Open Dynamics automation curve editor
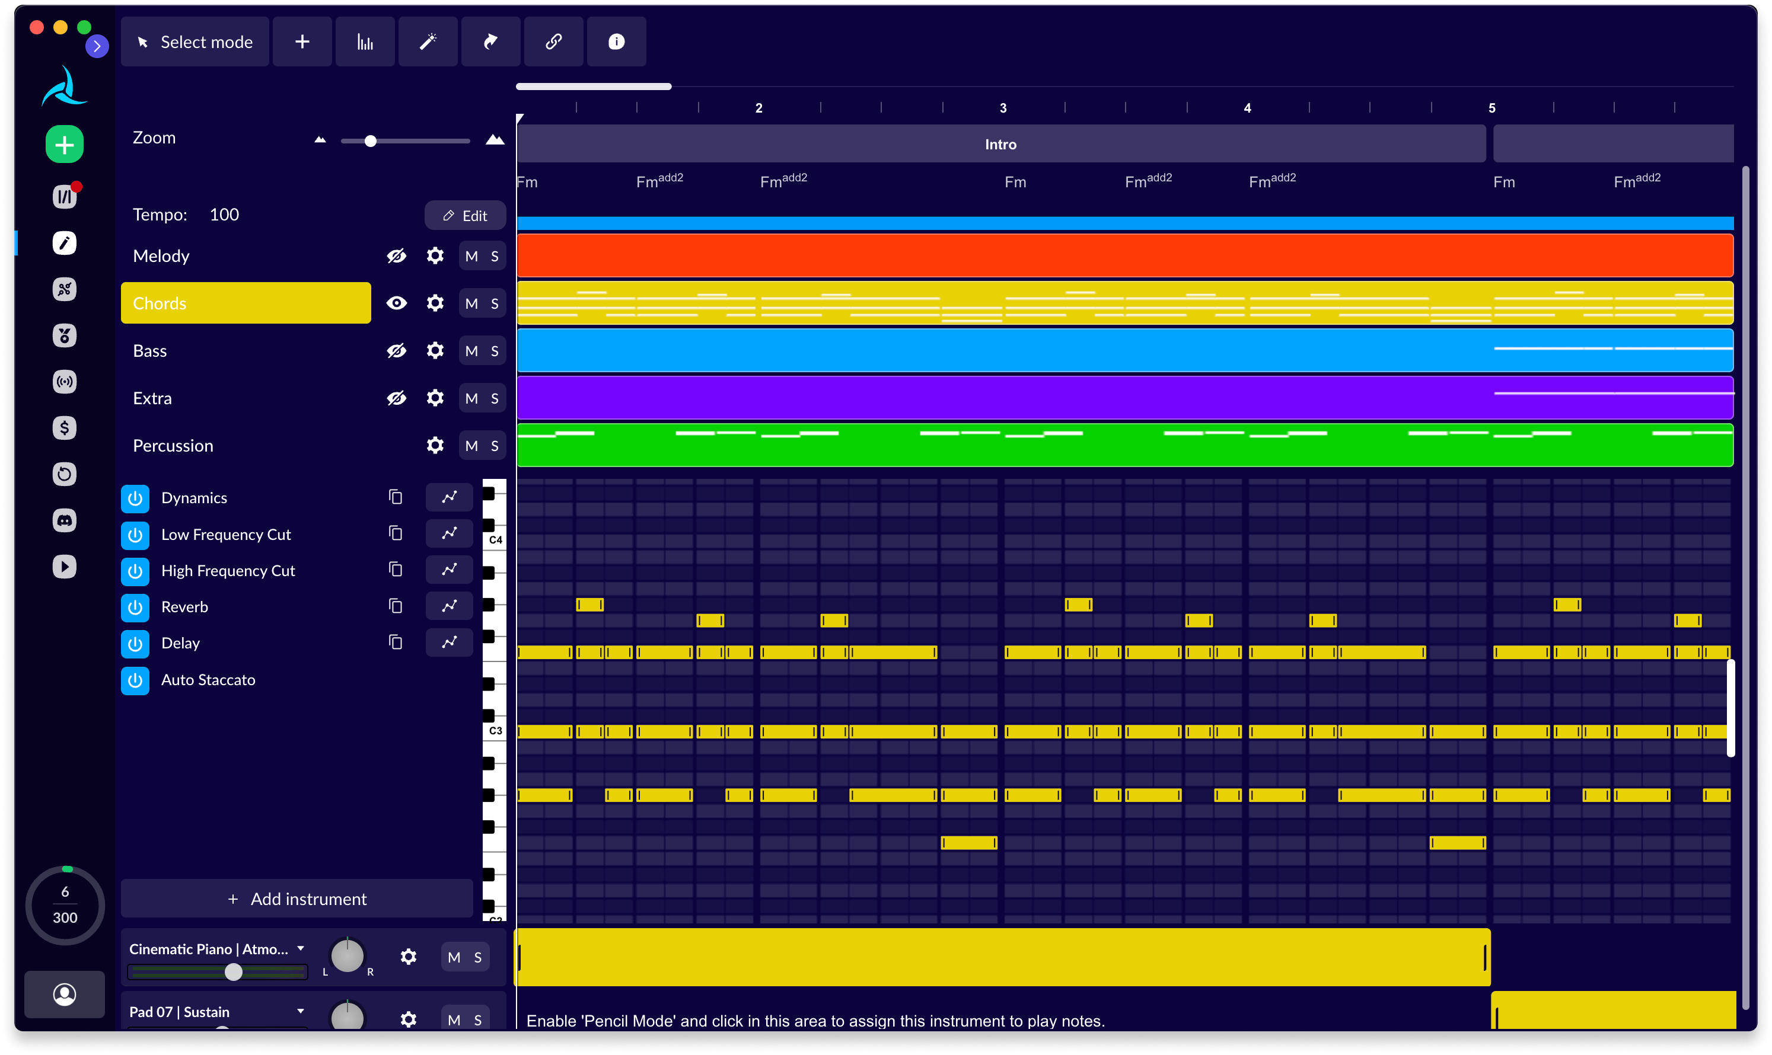This screenshot has width=1772, height=1055. click(x=449, y=497)
